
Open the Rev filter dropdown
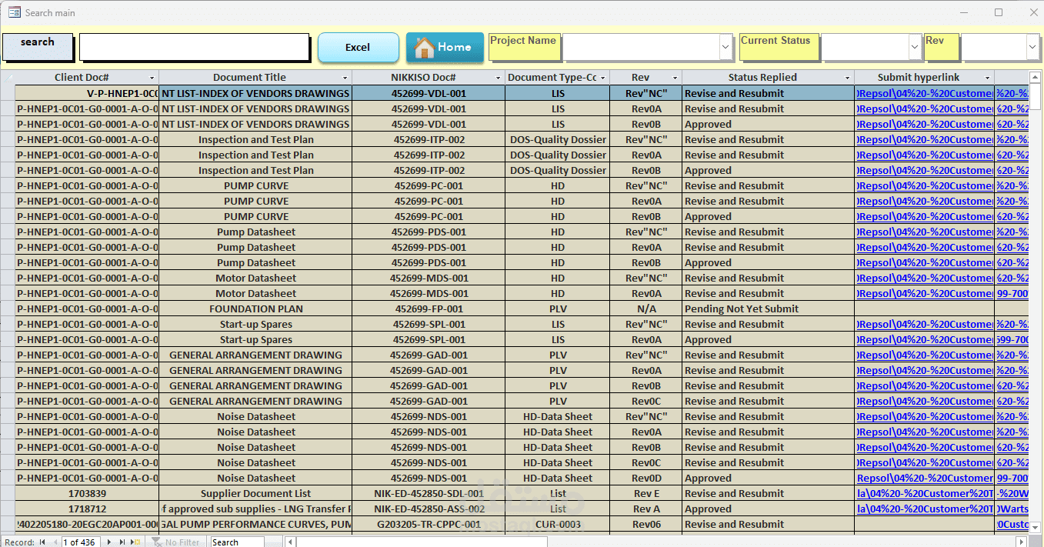1032,47
